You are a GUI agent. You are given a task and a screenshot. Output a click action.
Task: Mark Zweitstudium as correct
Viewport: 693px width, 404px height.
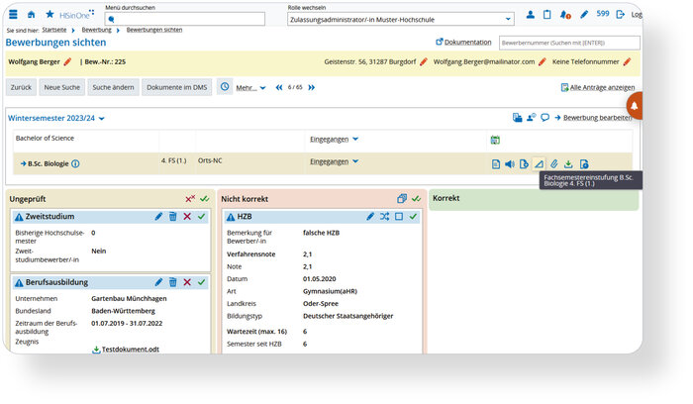(202, 217)
